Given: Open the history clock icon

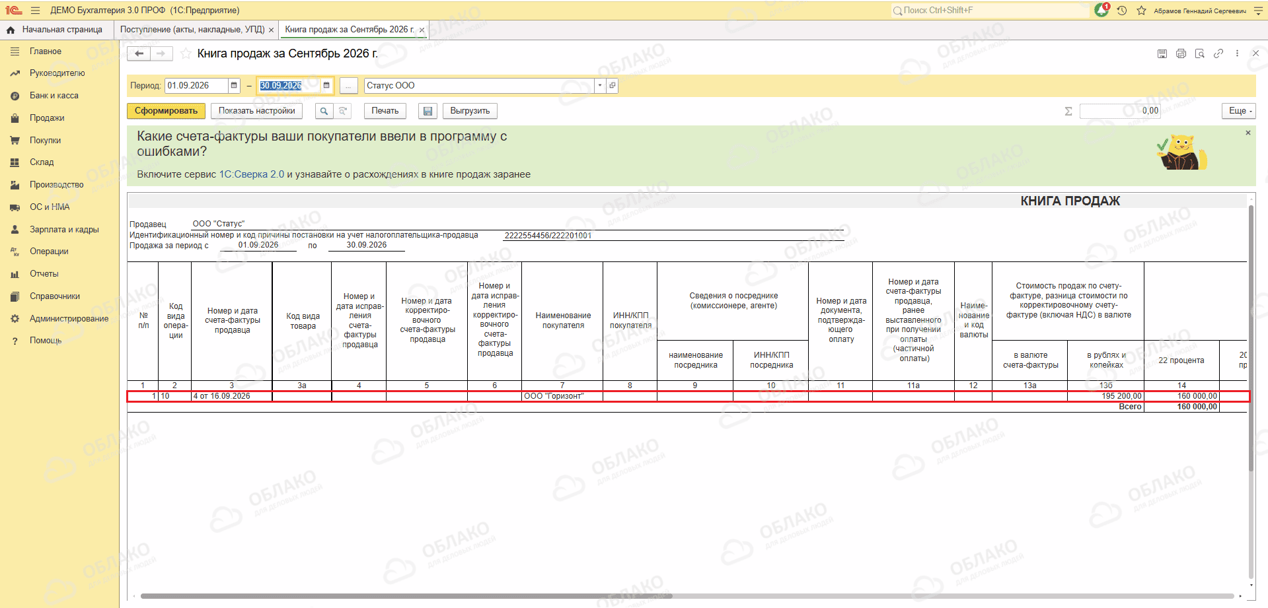Looking at the screenshot, I should point(1122,11).
